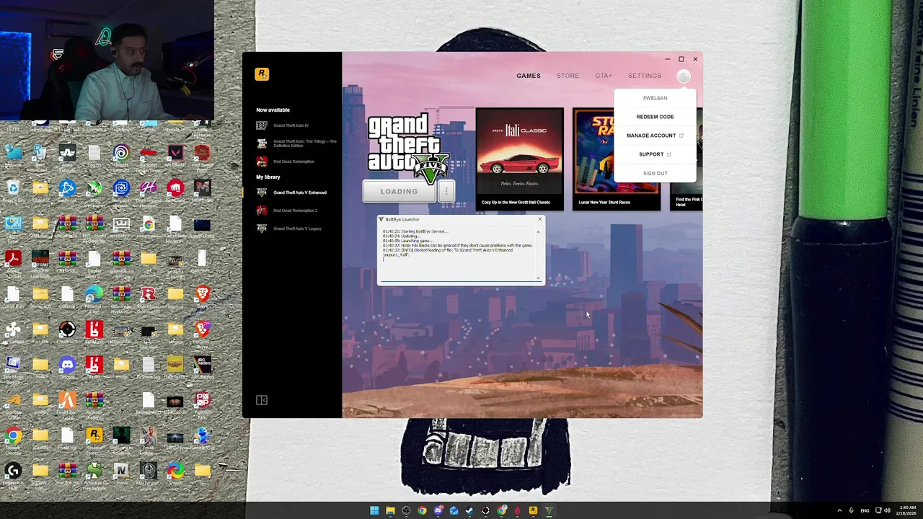Open the ENG language switcher
The width and height of the screenshot is (923, 519).
(x=865, y=510)
